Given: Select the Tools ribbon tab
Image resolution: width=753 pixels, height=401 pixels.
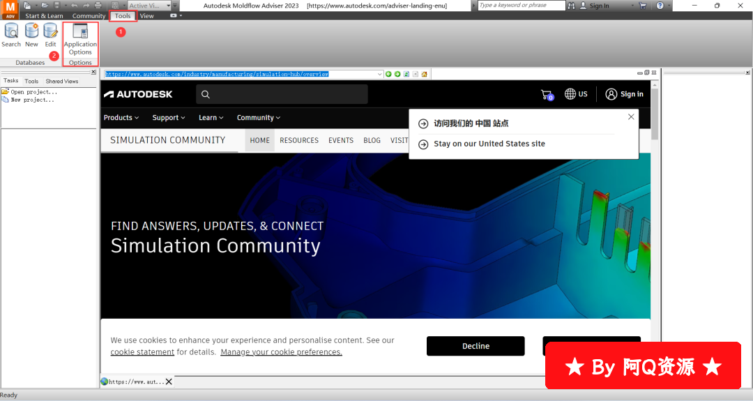Looking at the screenshot, I should coord(123,16).
